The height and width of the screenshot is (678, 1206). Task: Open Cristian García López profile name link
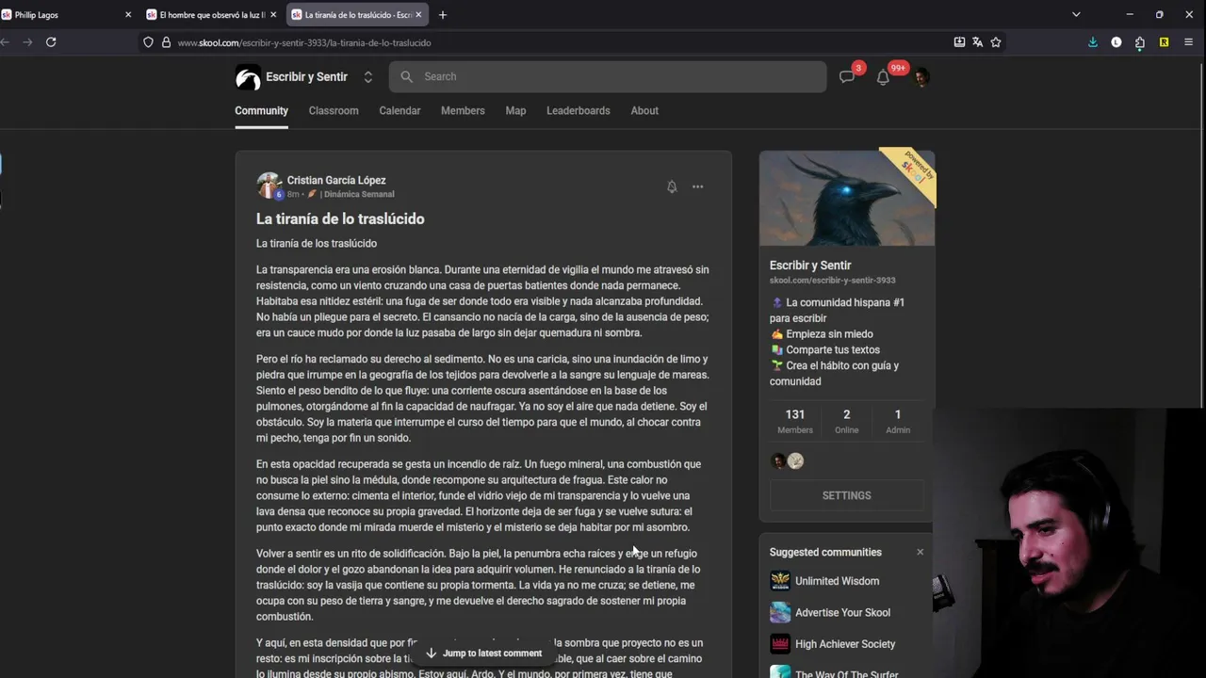(336, 180)
